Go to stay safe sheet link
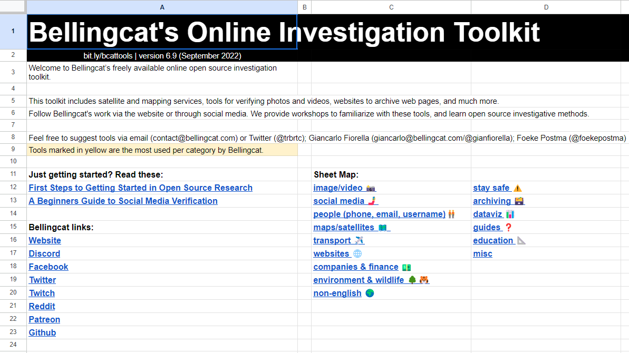 pyautogui.click(x=491, y=188)
